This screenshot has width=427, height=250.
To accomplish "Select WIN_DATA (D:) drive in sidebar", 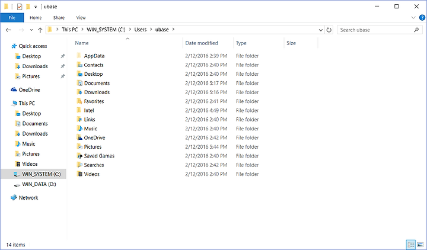I will tap(39, 184).
